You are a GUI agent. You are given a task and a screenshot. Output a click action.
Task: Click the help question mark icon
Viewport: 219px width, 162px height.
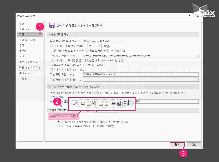(189, 16)
